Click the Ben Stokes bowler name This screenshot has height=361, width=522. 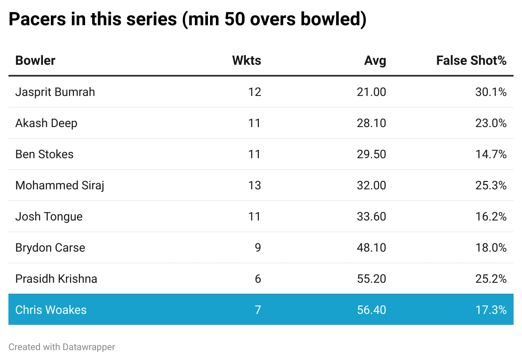point(44,154)
